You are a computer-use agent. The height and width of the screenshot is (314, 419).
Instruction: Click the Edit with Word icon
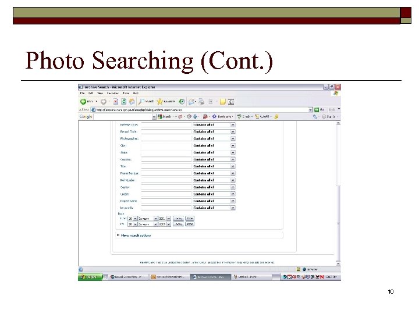coord(211,101)
